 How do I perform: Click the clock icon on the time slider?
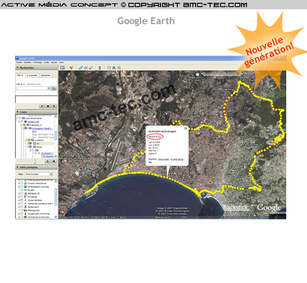coord(198,74)
